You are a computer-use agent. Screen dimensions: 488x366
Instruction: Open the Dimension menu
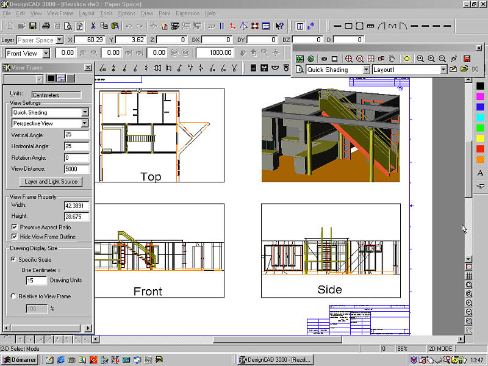pos(187,13)
